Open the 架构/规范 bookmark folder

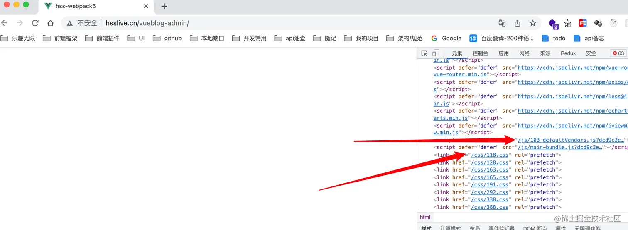tap(405, 38)
